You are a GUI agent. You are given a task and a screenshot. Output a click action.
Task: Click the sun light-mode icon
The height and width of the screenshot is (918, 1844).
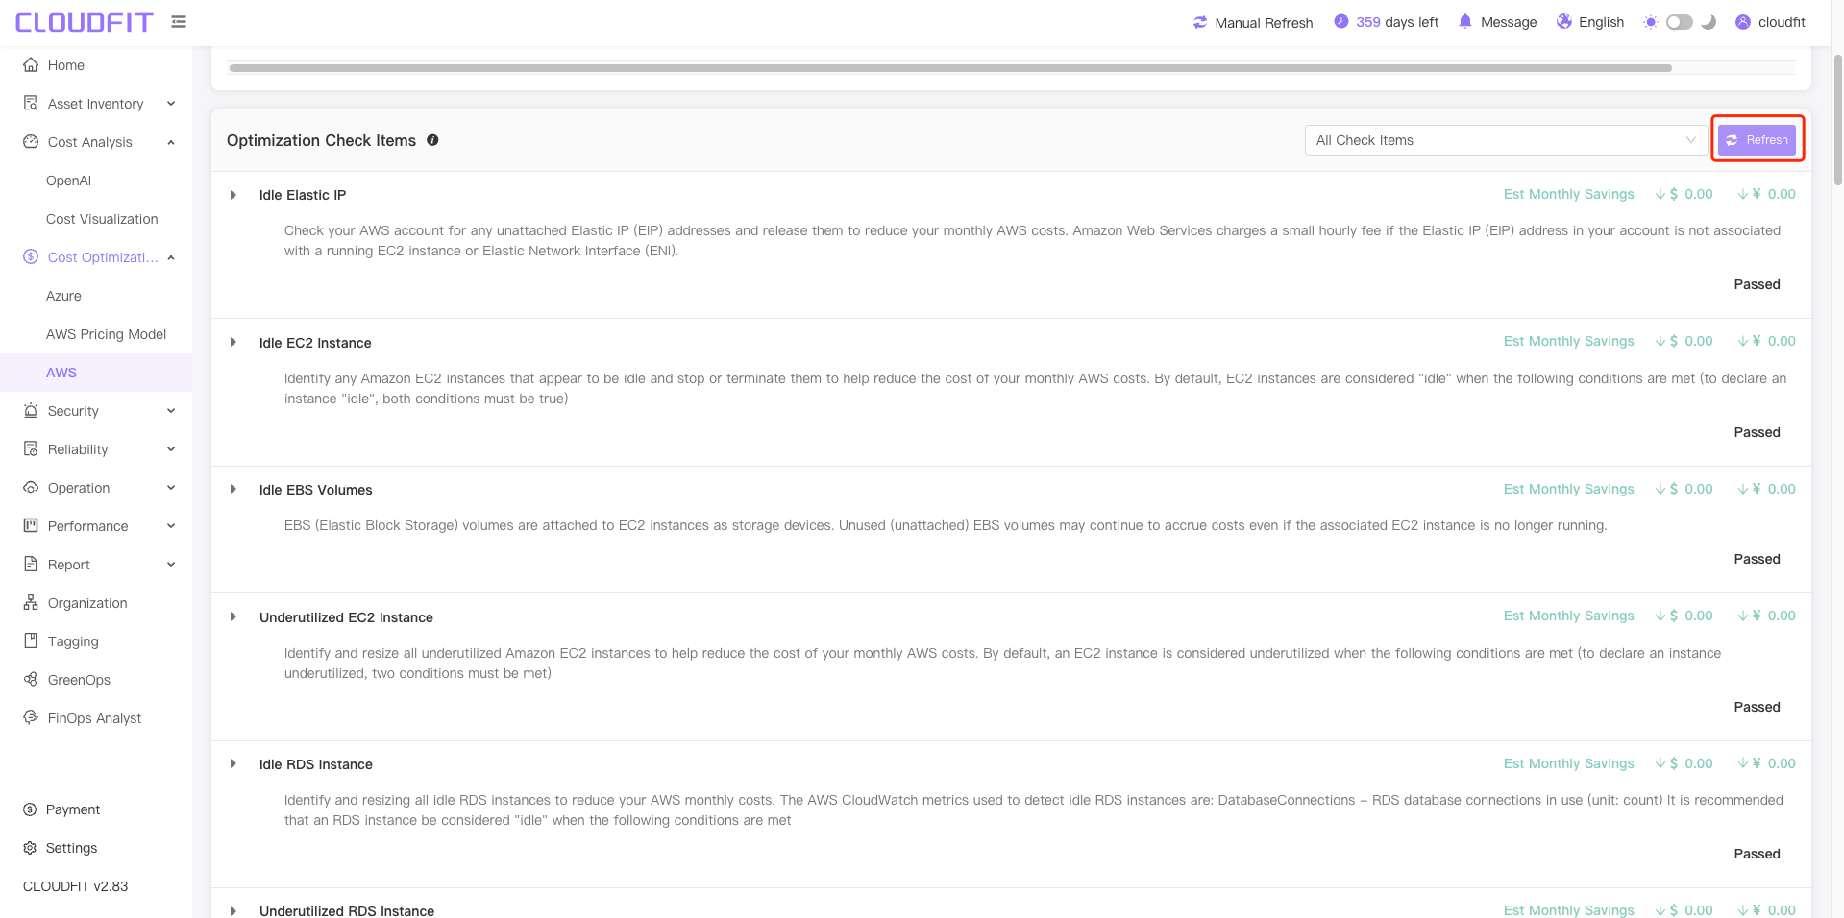[1651, 22]
